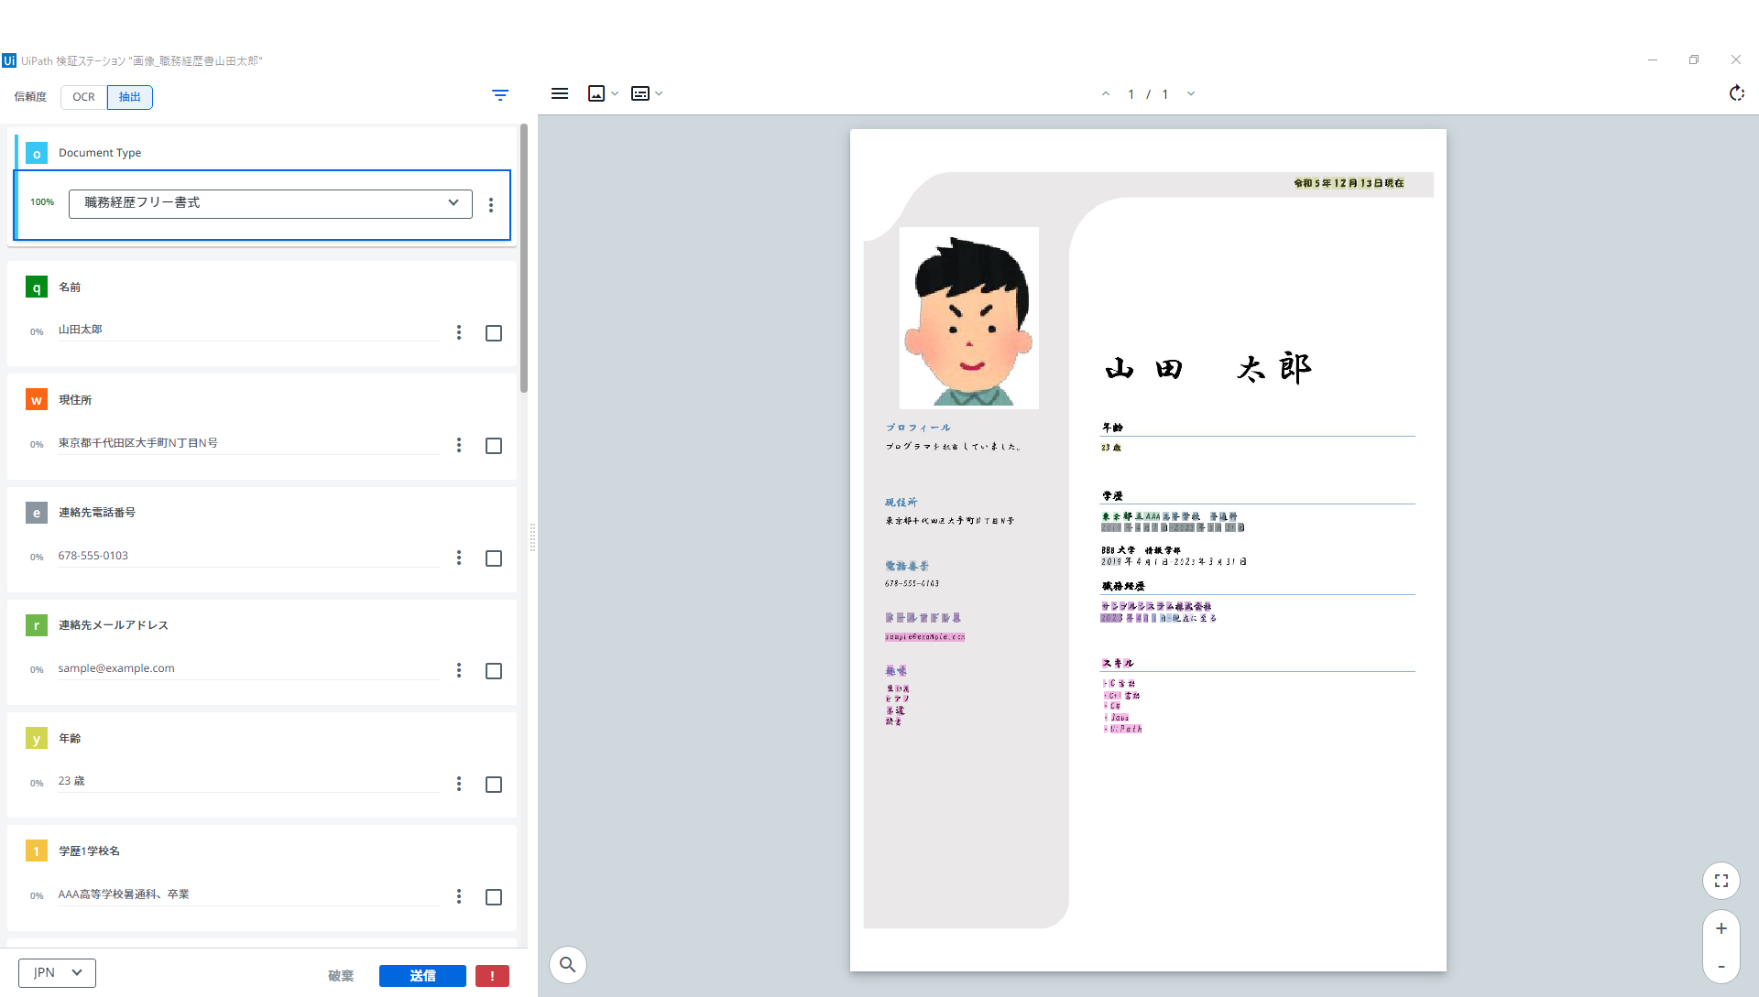Click the filter icon in the fields panel
This screenshot has width=1759, height=997.
(500, 95)
